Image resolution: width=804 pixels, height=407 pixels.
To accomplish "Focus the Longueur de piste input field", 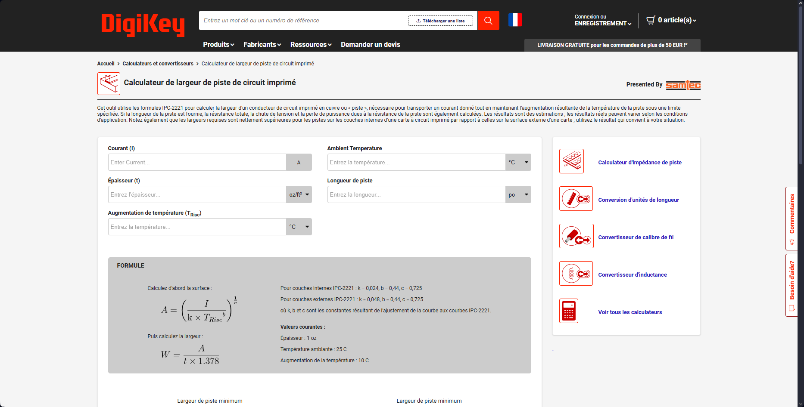I will tap(417, 194).
